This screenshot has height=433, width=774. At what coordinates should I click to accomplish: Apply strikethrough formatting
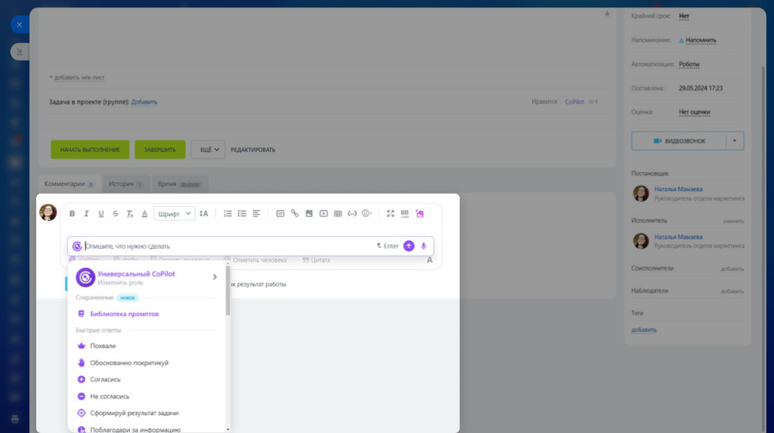[115, 213]
